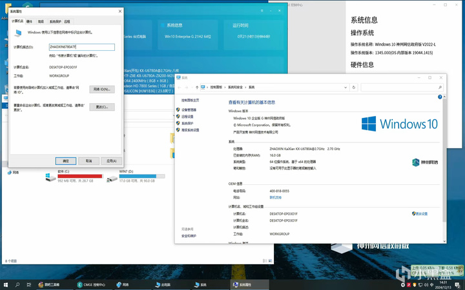Click the 联机支持 website link

[276, 197]
